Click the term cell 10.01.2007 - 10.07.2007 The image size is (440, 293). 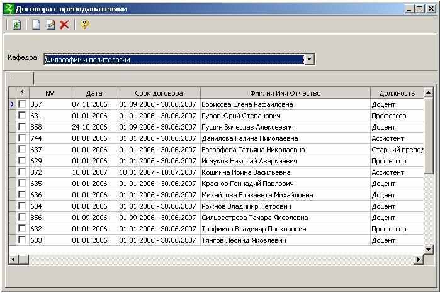tap(159, 172)
